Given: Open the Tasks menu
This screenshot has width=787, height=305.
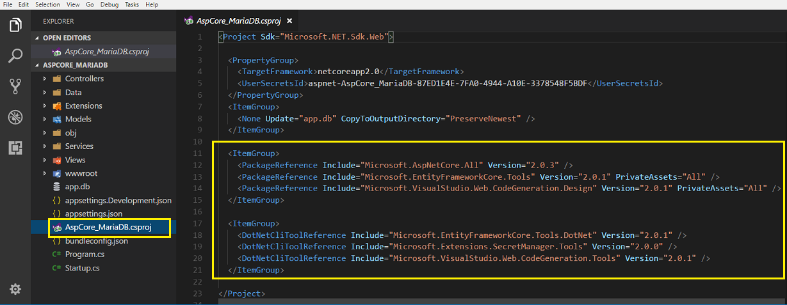Looking at the screenshot, I should click(x=133, y=4).
